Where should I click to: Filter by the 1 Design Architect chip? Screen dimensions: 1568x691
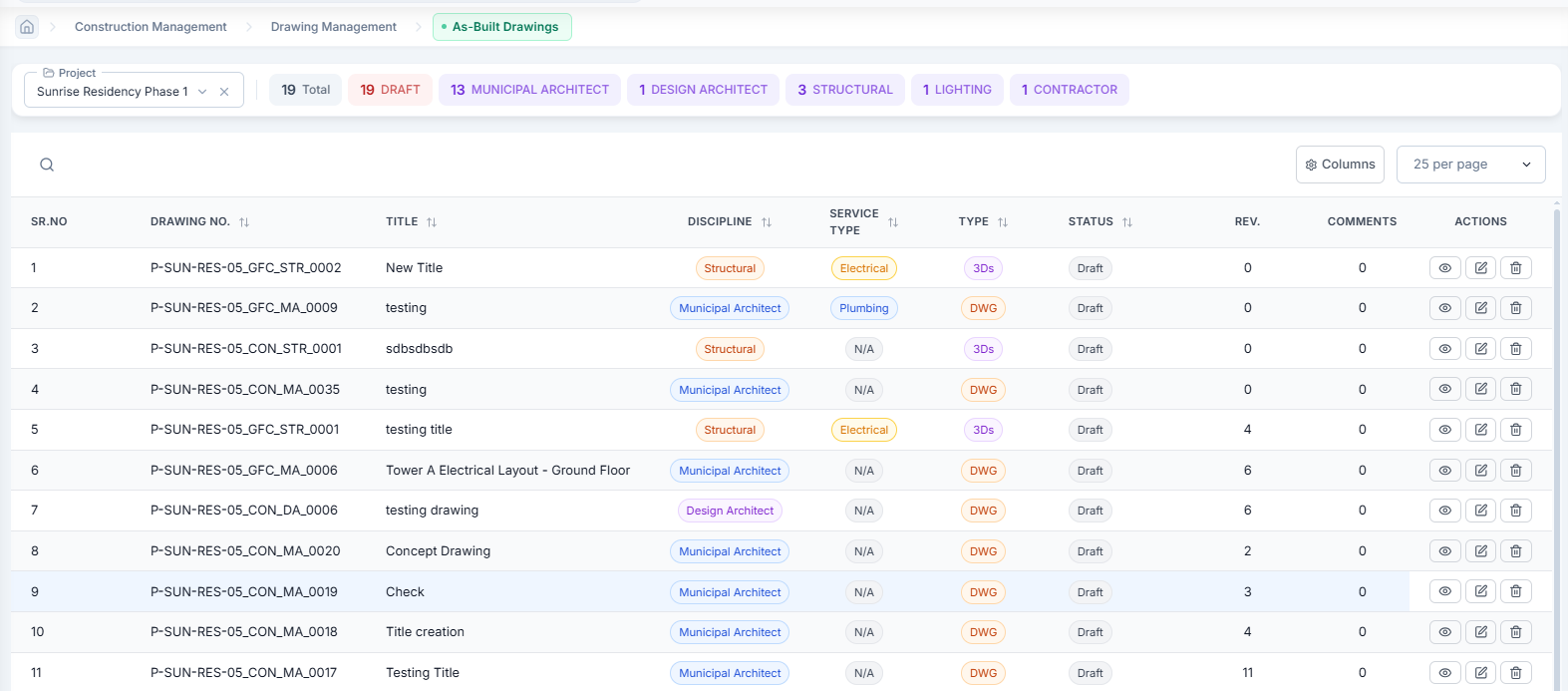(x=703, y=90)
